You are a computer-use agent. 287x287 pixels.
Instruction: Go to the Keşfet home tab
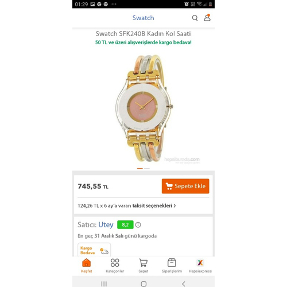[x=86, y=266]
